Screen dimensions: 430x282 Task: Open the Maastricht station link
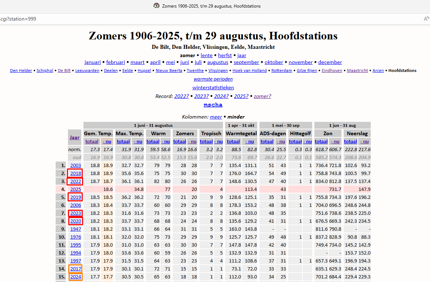[357, 70]
